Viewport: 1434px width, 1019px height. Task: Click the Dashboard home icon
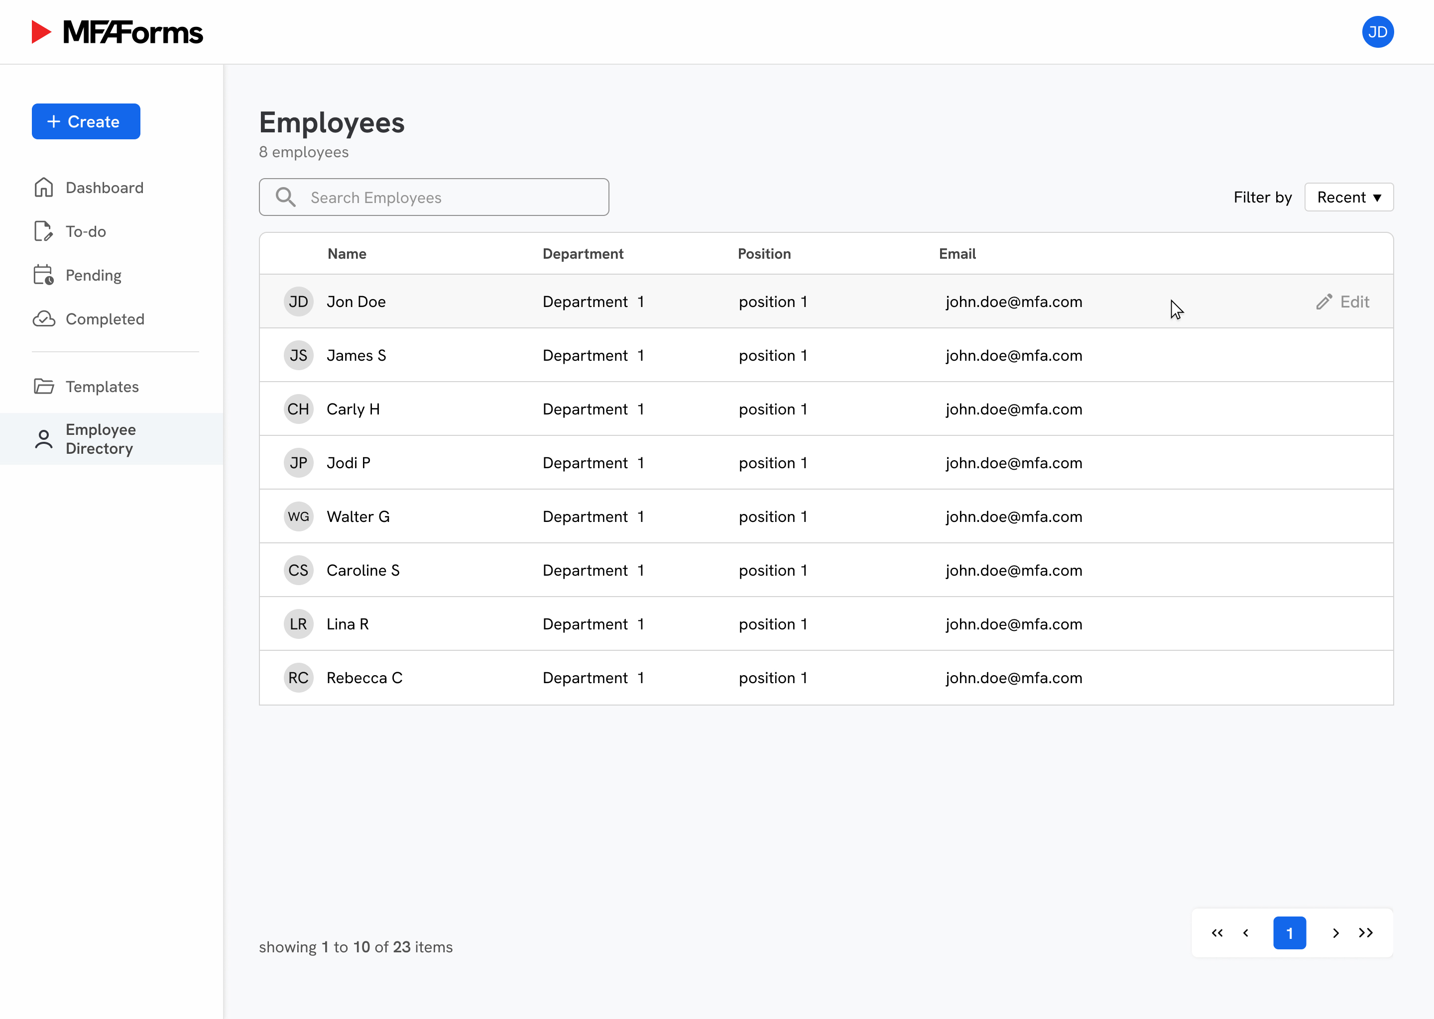click(43, 188)
